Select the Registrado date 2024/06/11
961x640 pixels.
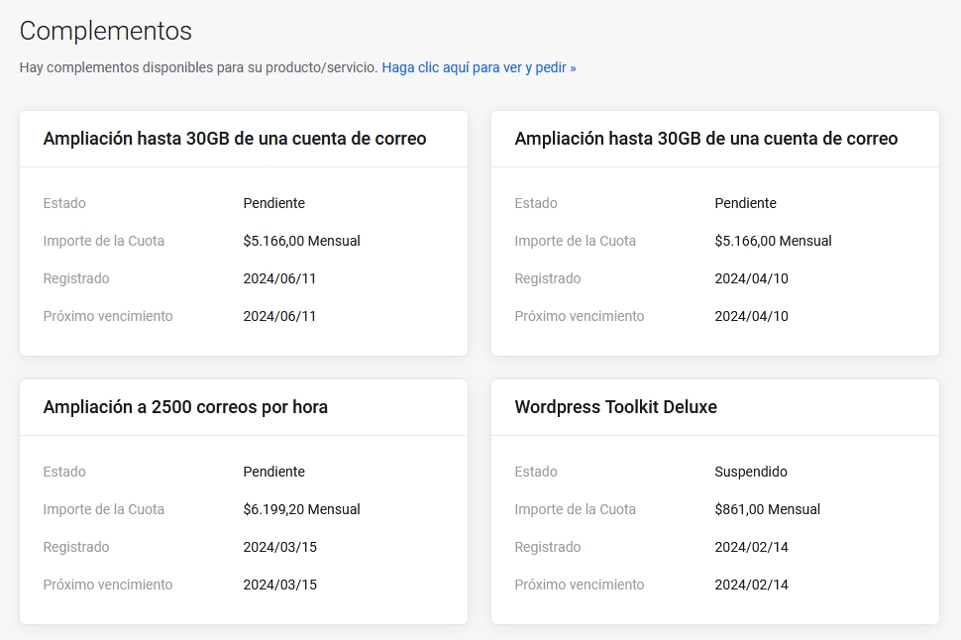[x=279, y=279]
